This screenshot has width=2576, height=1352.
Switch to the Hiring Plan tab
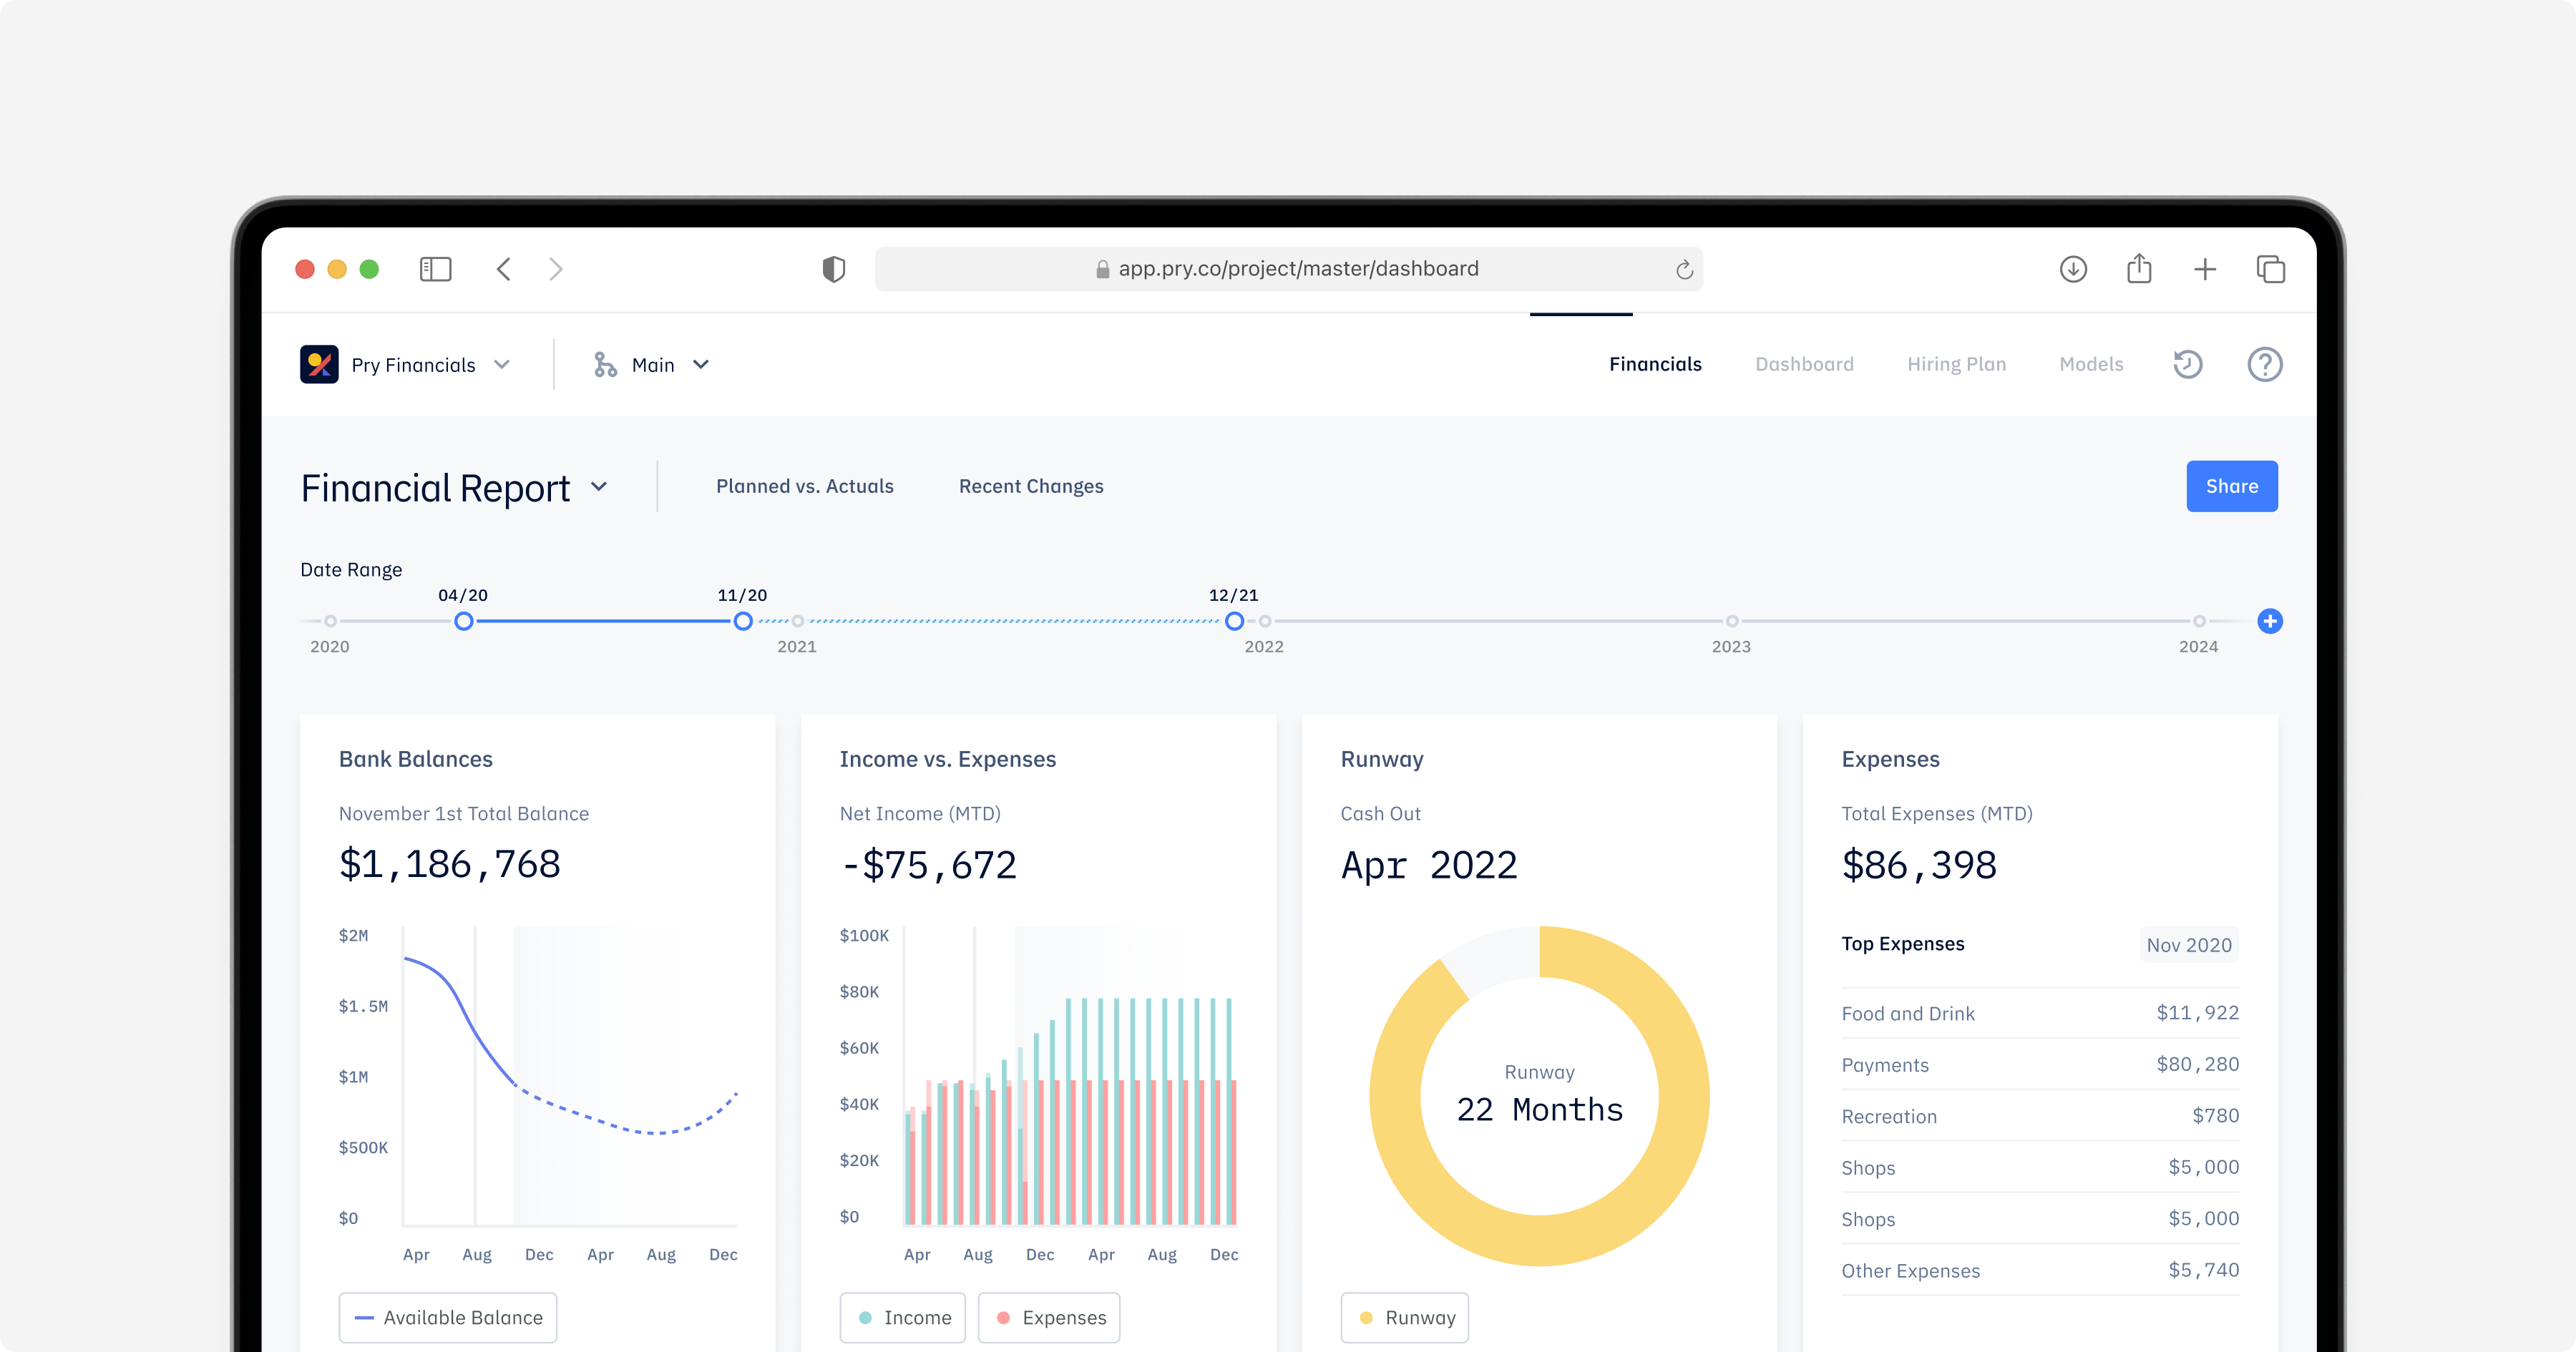coord(1956,364)
